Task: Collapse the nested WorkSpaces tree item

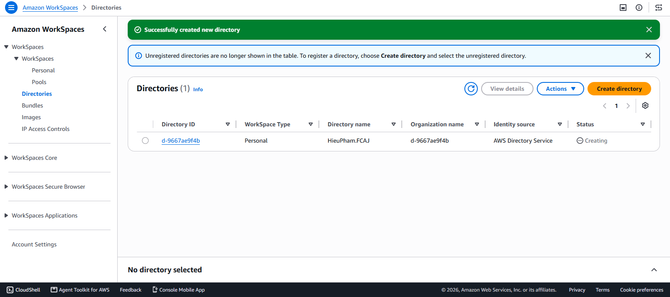Action: (x=16, y=59)
